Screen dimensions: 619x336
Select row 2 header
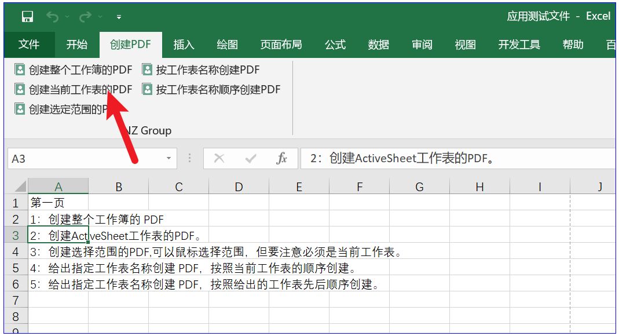16,219
